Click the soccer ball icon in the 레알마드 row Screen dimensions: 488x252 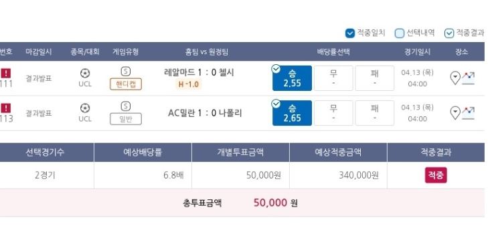pyautogui.click(x=85, y=74)
